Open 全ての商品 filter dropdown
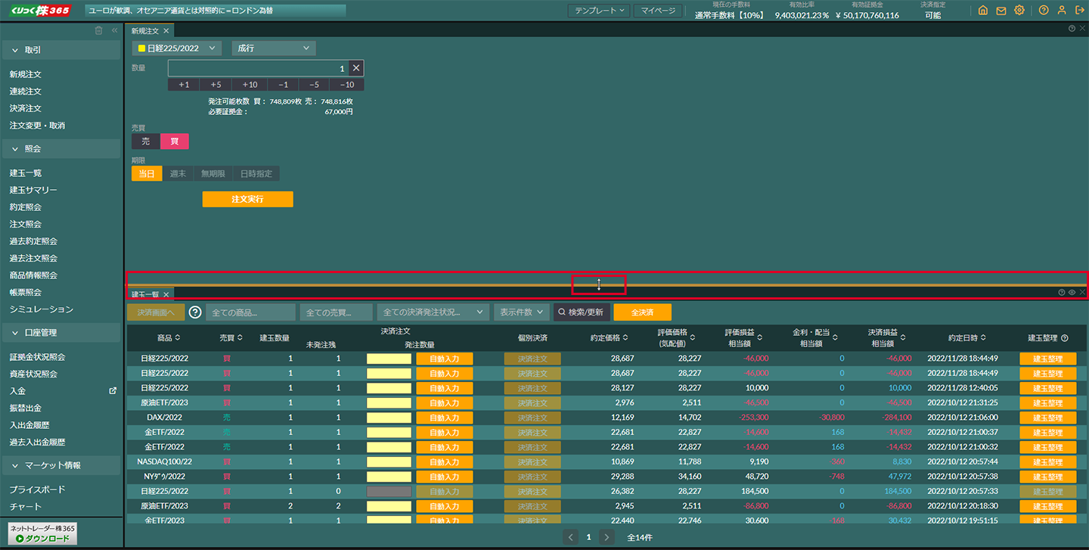This screenshot has width=1089, height=550. pos(250,312)
